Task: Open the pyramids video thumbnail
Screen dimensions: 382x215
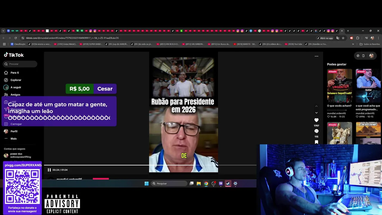Action: tap(368, 133)
